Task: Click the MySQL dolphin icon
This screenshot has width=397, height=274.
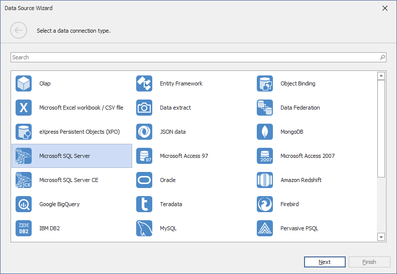Action: coord(144,228)
